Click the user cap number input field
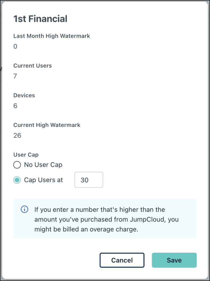The height and width of the screenshot is (281, 210). (89, 180)
